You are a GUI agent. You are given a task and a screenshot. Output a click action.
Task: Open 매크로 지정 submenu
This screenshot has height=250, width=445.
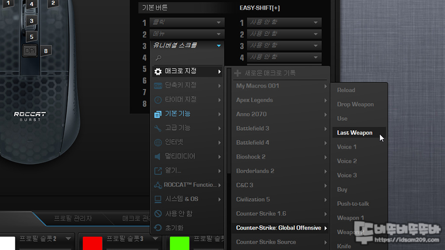(187, 71)
